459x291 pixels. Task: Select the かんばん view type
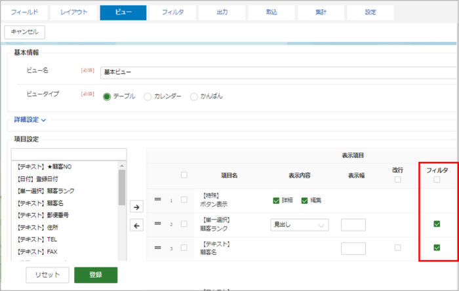click(x=194, y=96)
